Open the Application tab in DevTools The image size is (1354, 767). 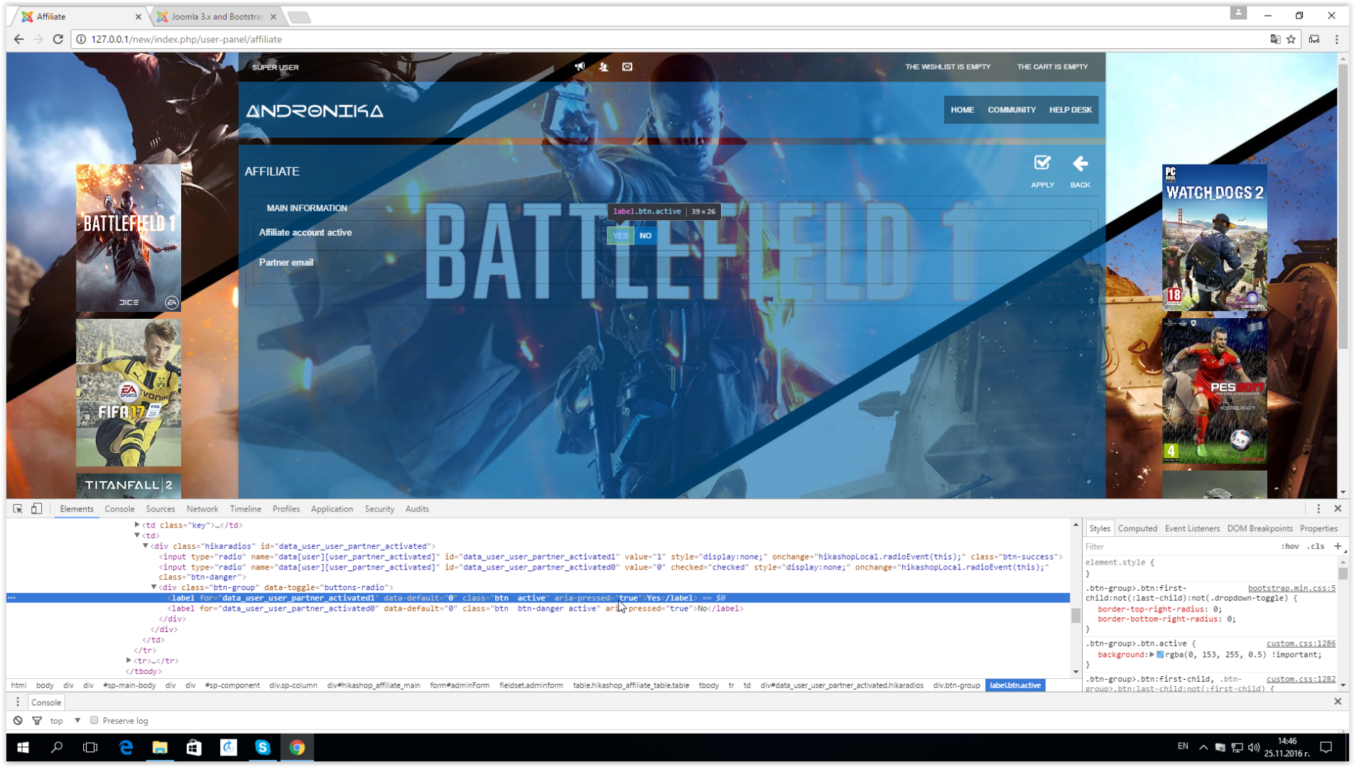pos(332,508)
